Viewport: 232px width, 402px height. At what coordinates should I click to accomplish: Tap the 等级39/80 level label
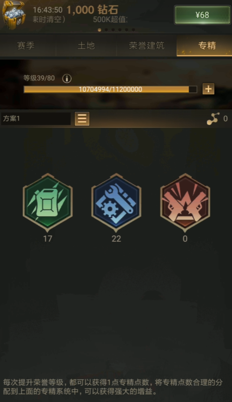(x=39, y=78)
